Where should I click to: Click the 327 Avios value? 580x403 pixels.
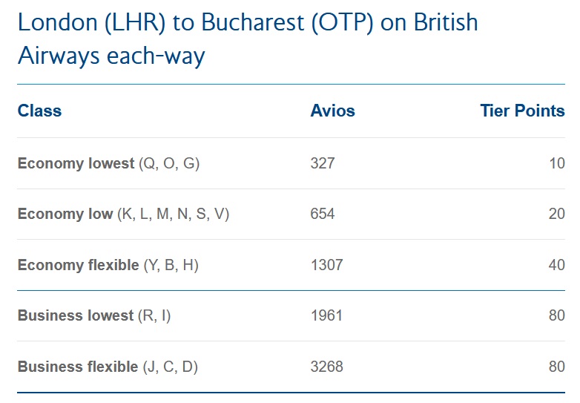click(323, 163)
